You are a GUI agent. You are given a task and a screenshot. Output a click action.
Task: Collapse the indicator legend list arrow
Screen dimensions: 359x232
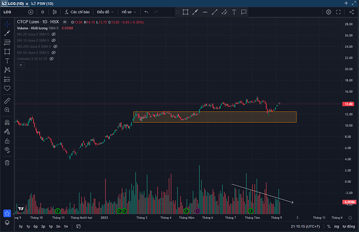click(21, 65)
